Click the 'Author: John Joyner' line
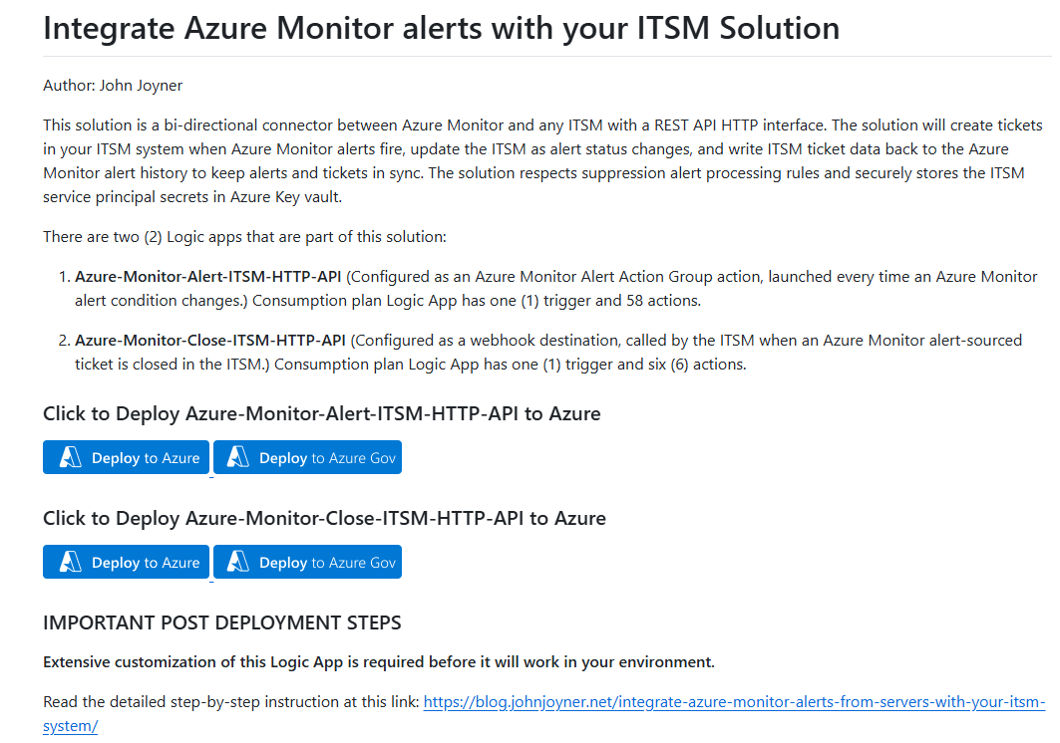1060x743 pixels. pyautogui.click(x=113, y=86)
